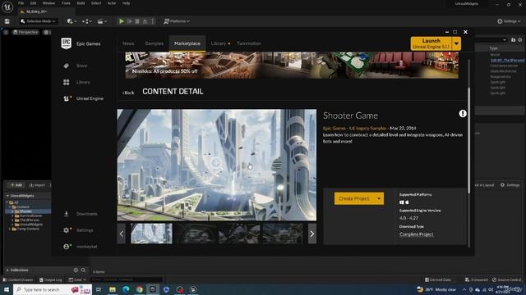
Task: Open the Selection Mode dropdown
Action: [39, 21]
